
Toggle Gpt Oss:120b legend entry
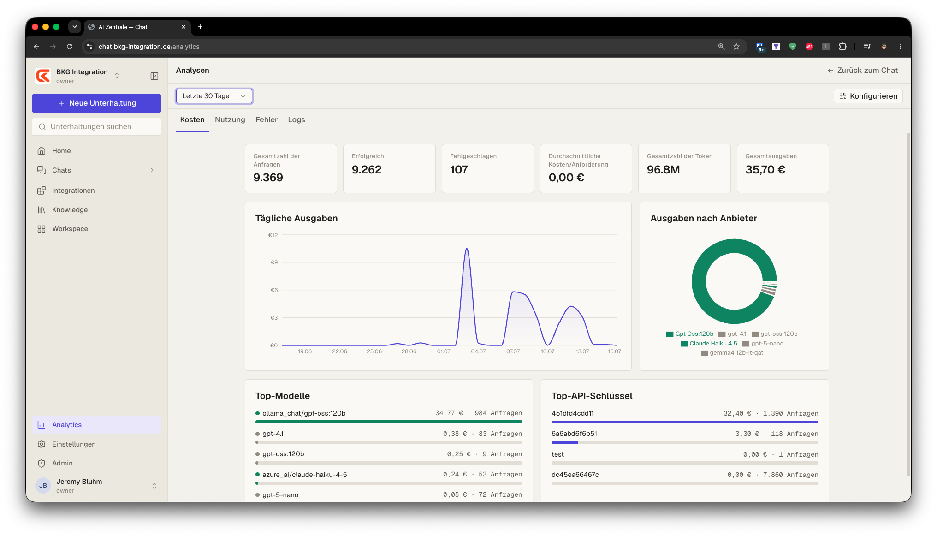[690, 334]
